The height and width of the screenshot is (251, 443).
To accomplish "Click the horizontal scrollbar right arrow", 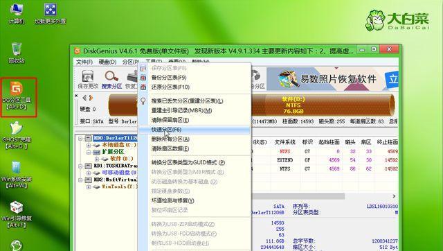I will pyautogui.click(x=394, y=196).
